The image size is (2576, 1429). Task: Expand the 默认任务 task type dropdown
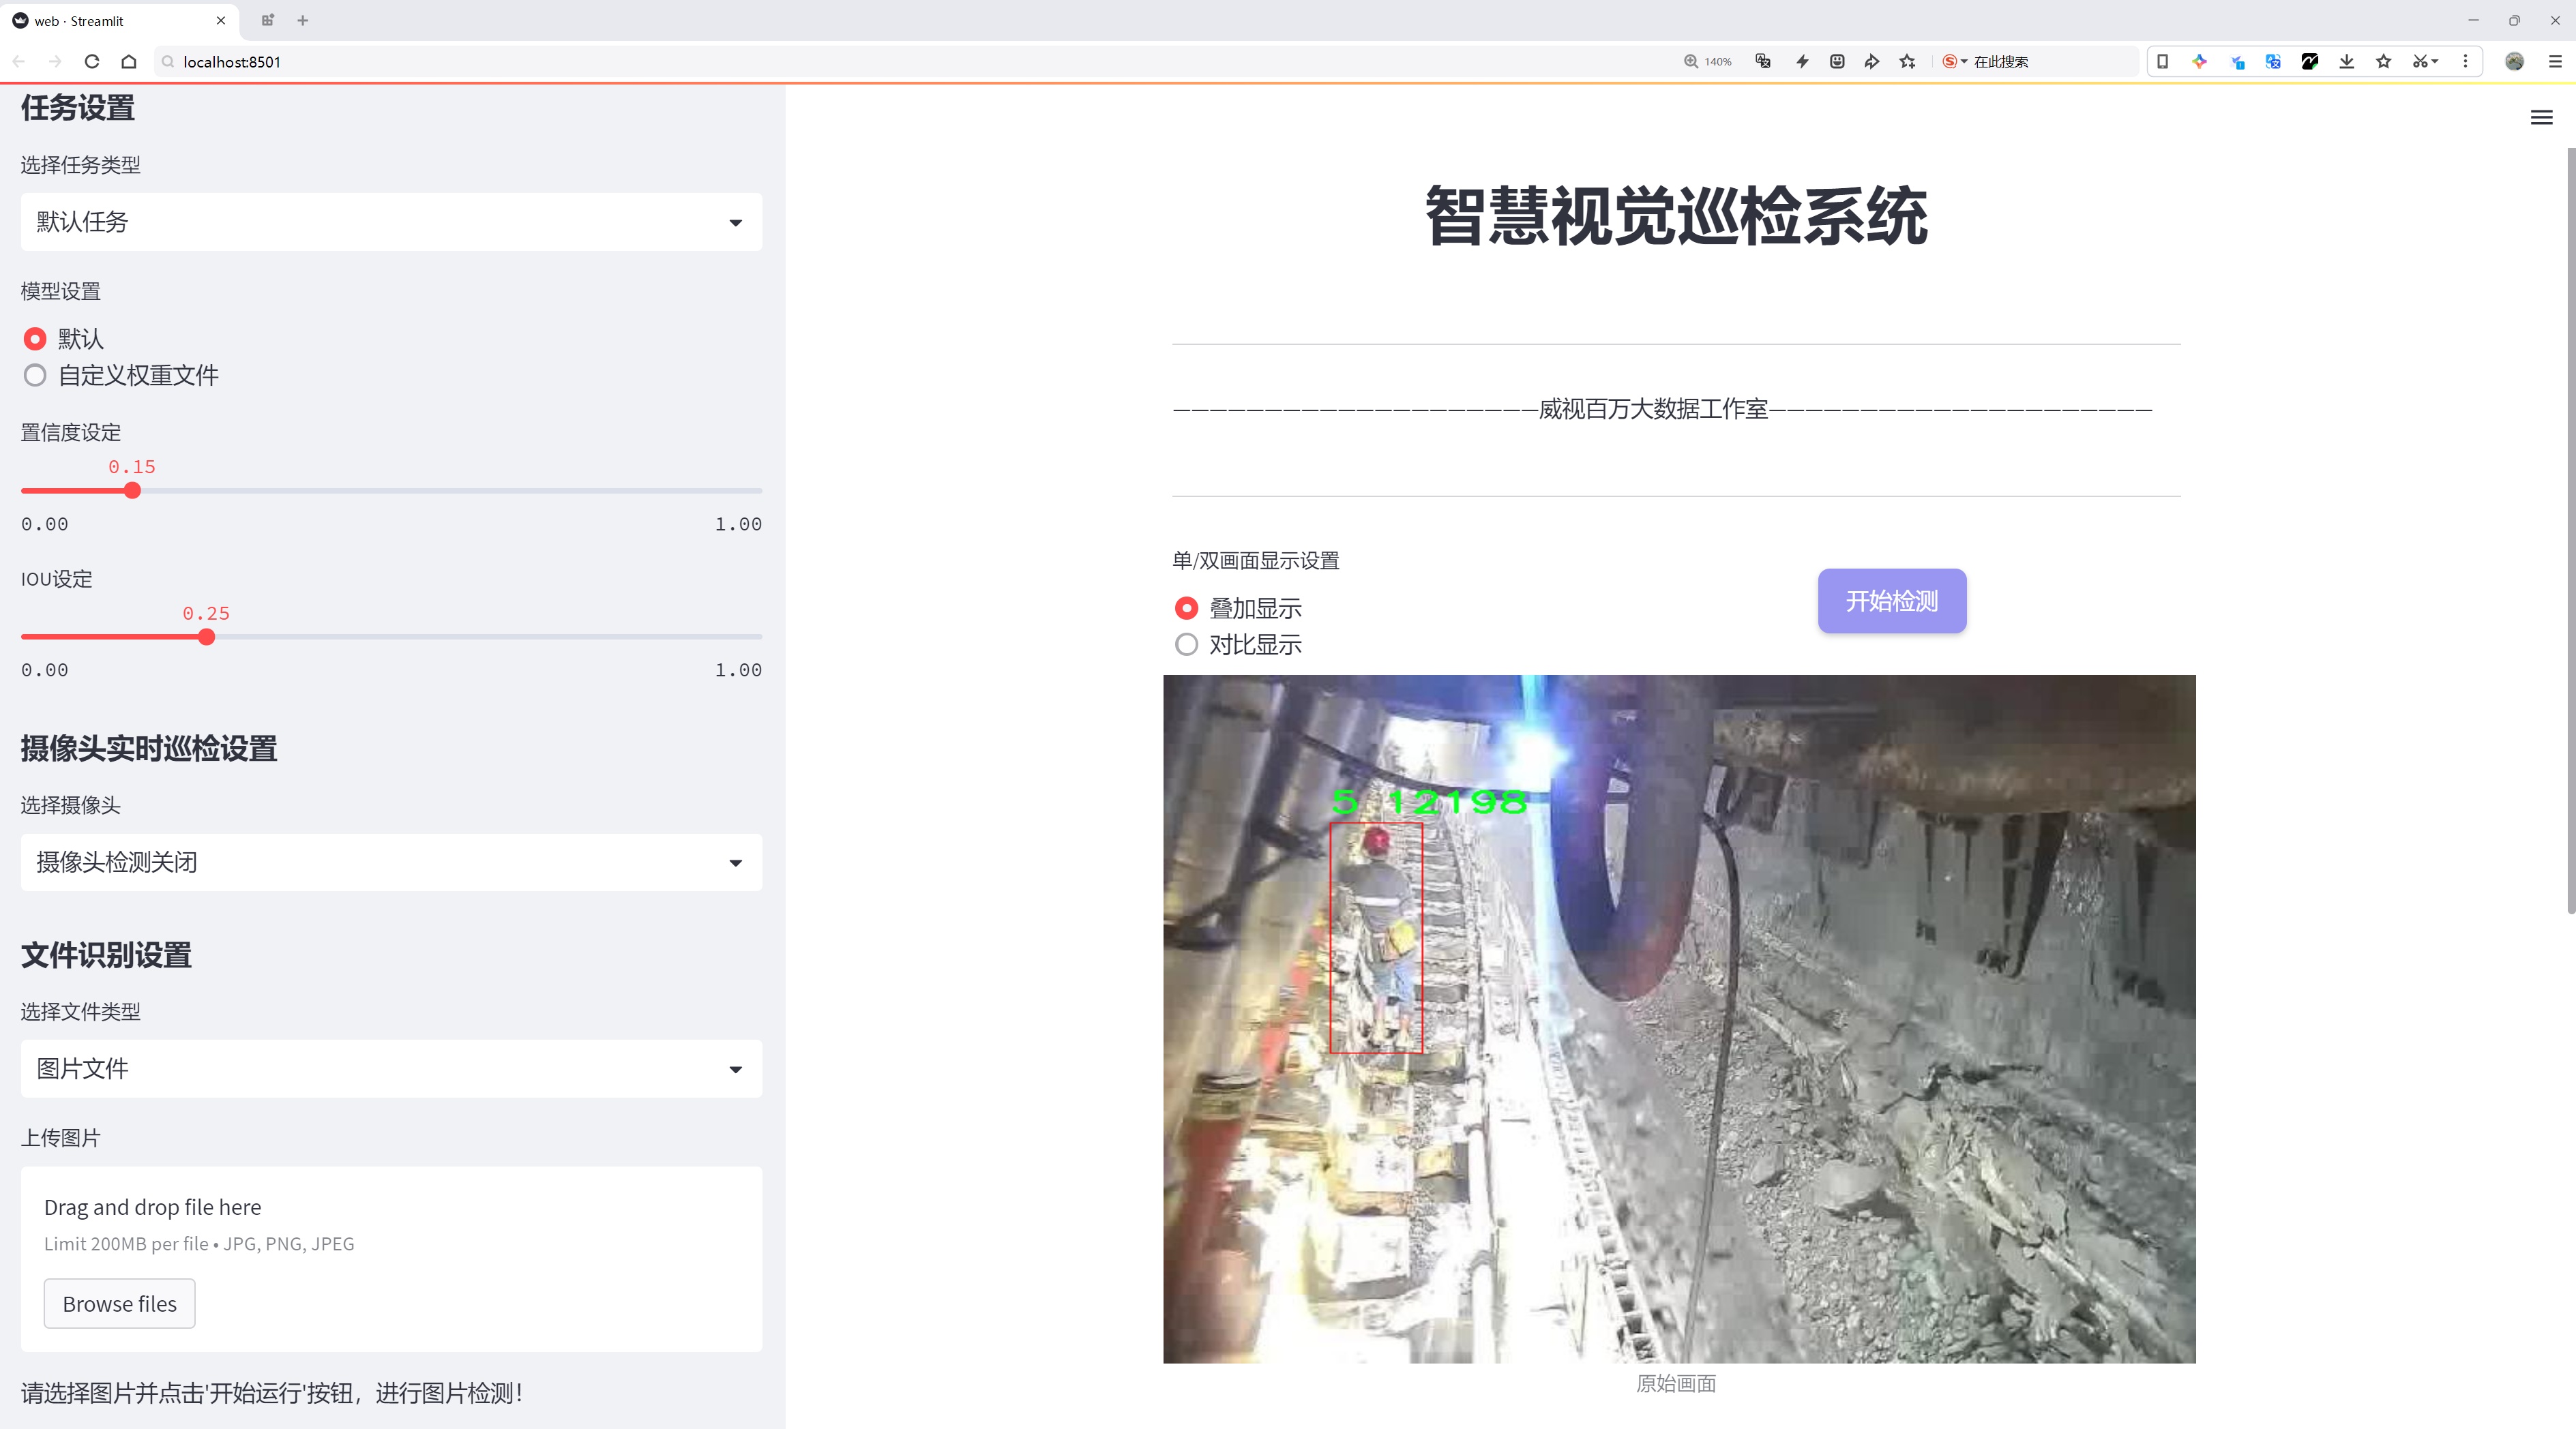coord(391,222)
